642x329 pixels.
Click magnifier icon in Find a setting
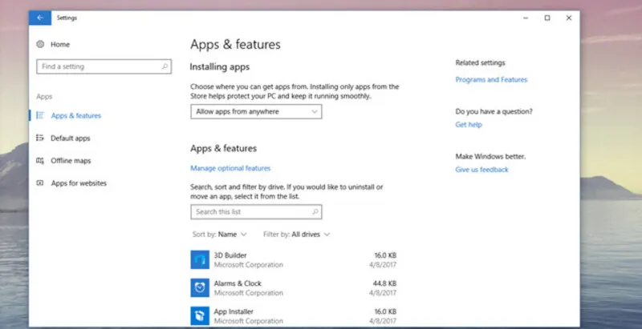point(165,66)
